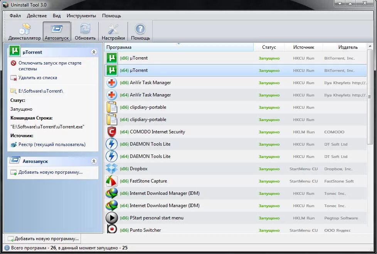This screenshot has height=254, width=377.
Task: Sort by the Статус column header
Action: tap(269, 47)
